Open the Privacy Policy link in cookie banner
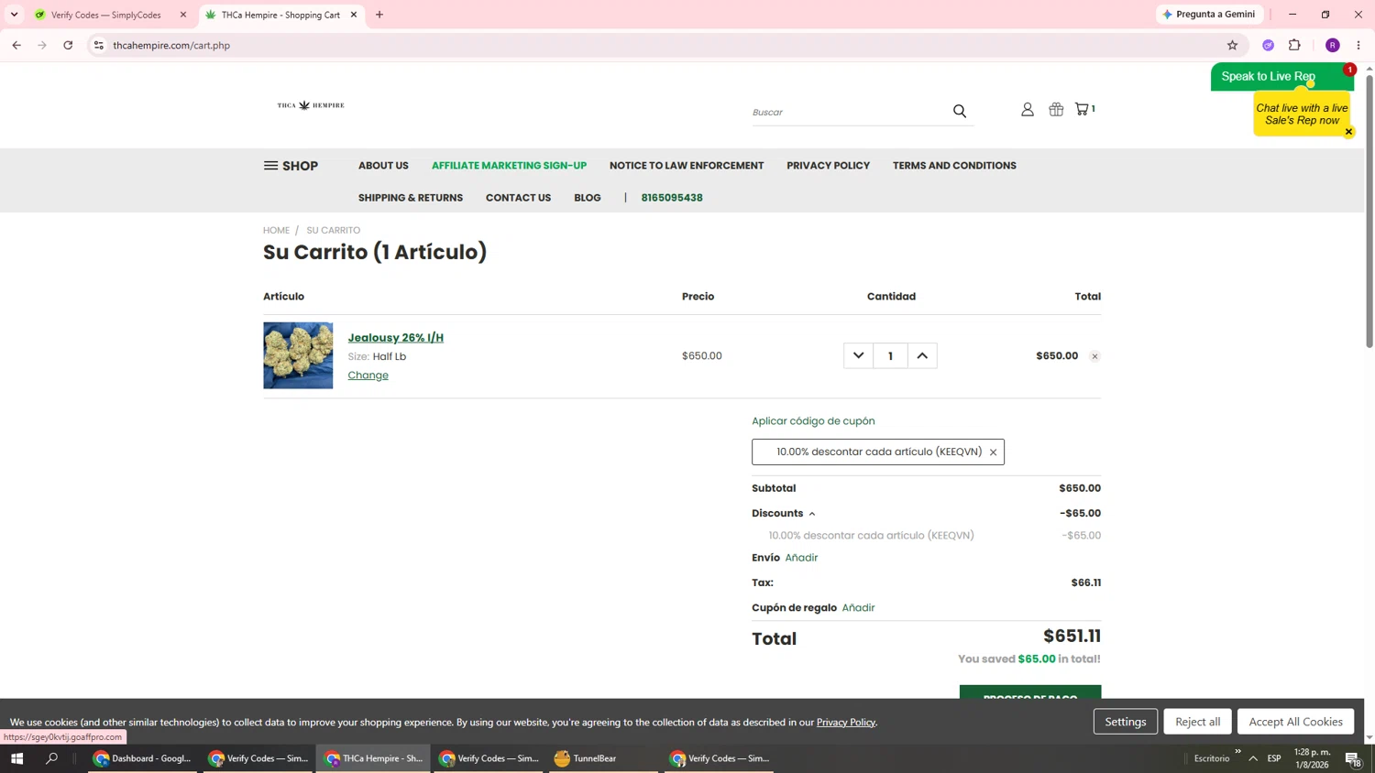The width and height of the screenshot is (1375, 773). [846, 723]
